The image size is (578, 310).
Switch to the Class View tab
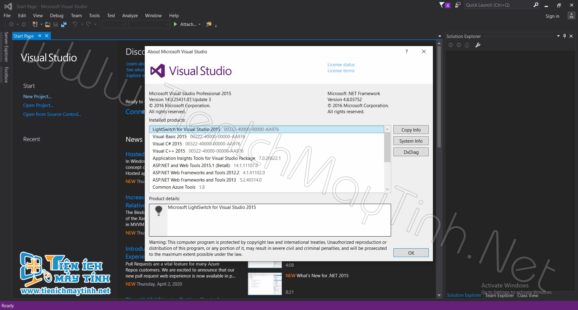pos(528,296)
